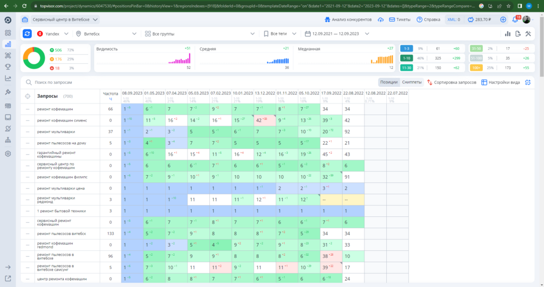Click the query ремонт мультиварки цена
This screenshot has width=544, height=287.
coord(61,188)
